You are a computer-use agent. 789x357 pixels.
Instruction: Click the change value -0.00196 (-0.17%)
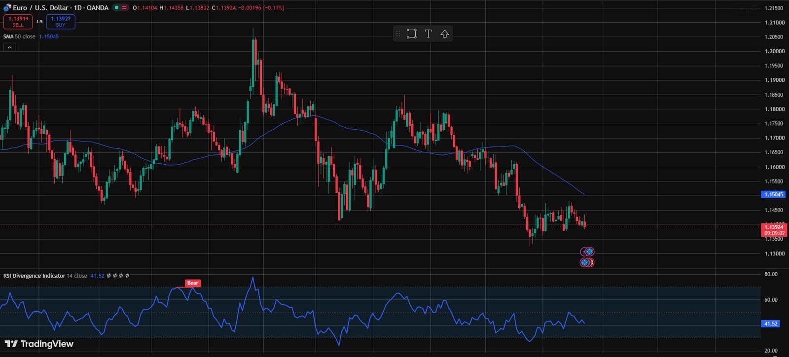[261, 7]
